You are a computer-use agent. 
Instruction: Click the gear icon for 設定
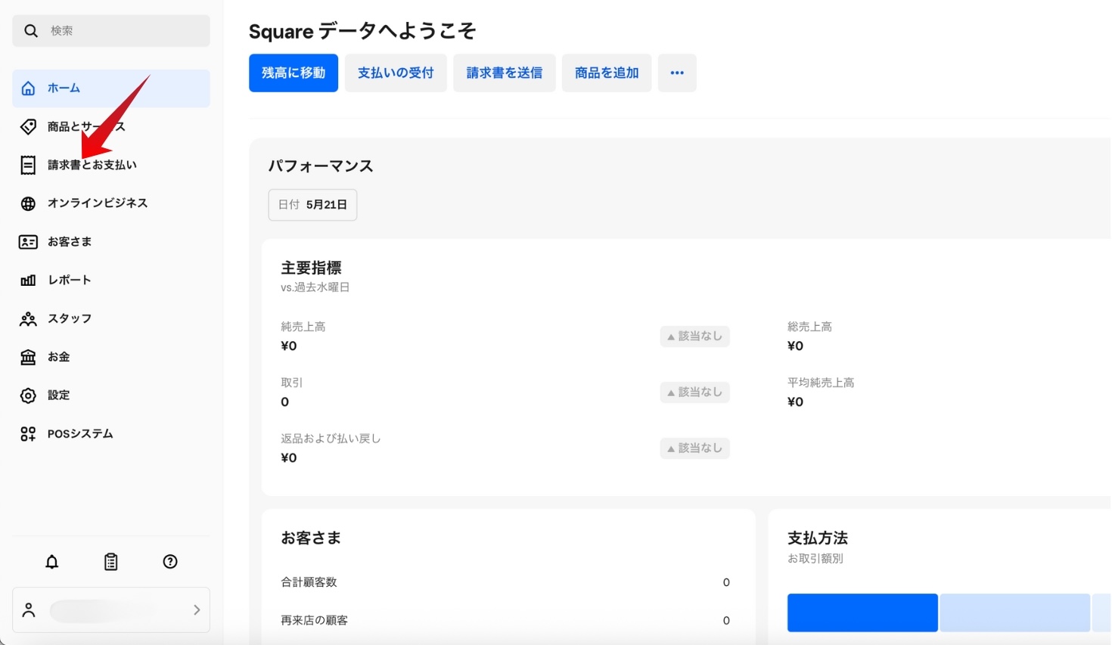pyautogui.click(x=28, y=395)
